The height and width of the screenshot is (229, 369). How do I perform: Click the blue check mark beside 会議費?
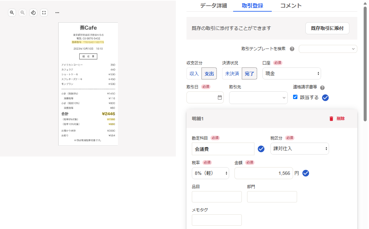pyautogui.click(x=261, y=149)
